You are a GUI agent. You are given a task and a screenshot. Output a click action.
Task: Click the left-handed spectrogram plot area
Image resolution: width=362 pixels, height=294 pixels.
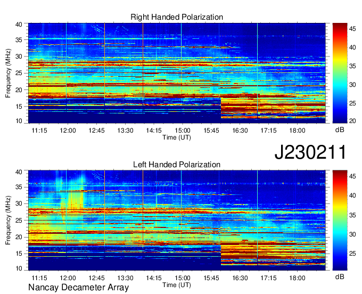(x=177, y=220)
